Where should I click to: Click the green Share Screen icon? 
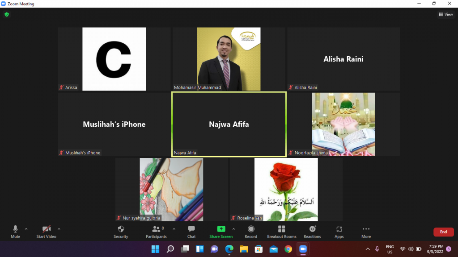pos(221,229)
